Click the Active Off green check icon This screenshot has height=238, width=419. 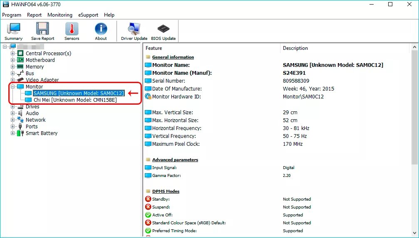148,215
